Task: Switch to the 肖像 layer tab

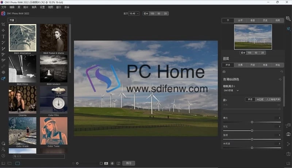Action: pyautogui.click(x=265, y=65)
